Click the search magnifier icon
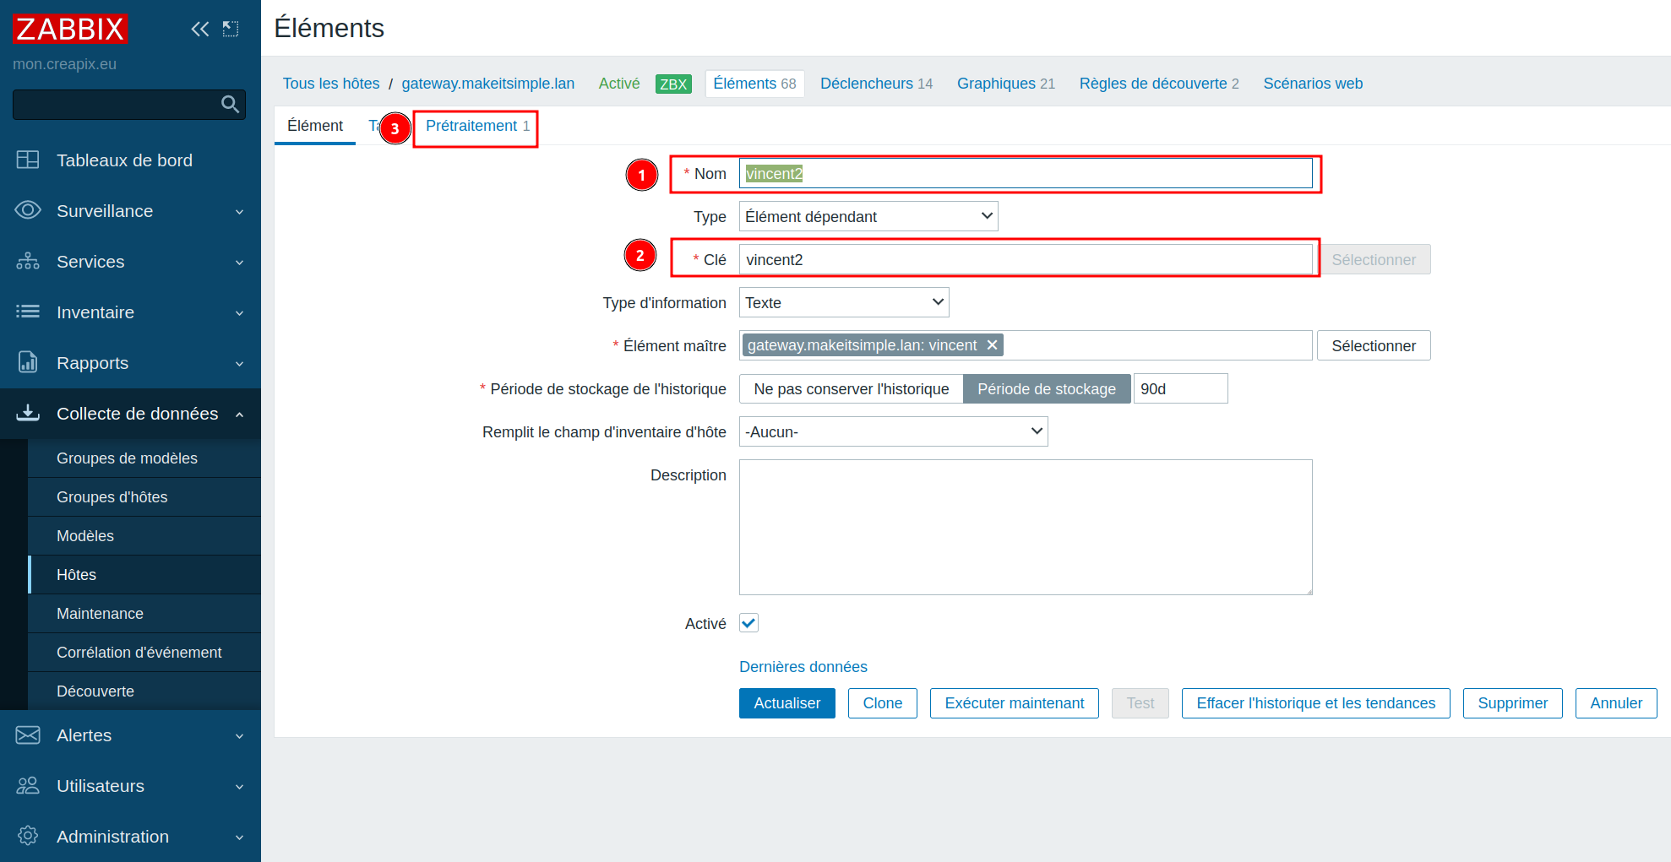 (230, 104)
